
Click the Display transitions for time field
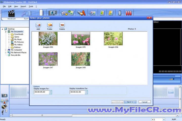77,92
